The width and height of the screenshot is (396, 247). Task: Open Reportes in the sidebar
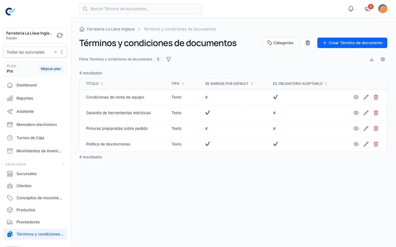[x=35, y=98]
